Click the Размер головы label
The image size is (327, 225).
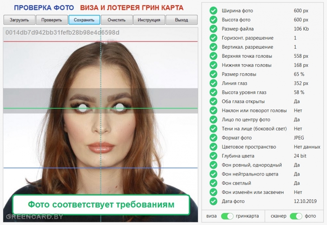coord(239,74)
